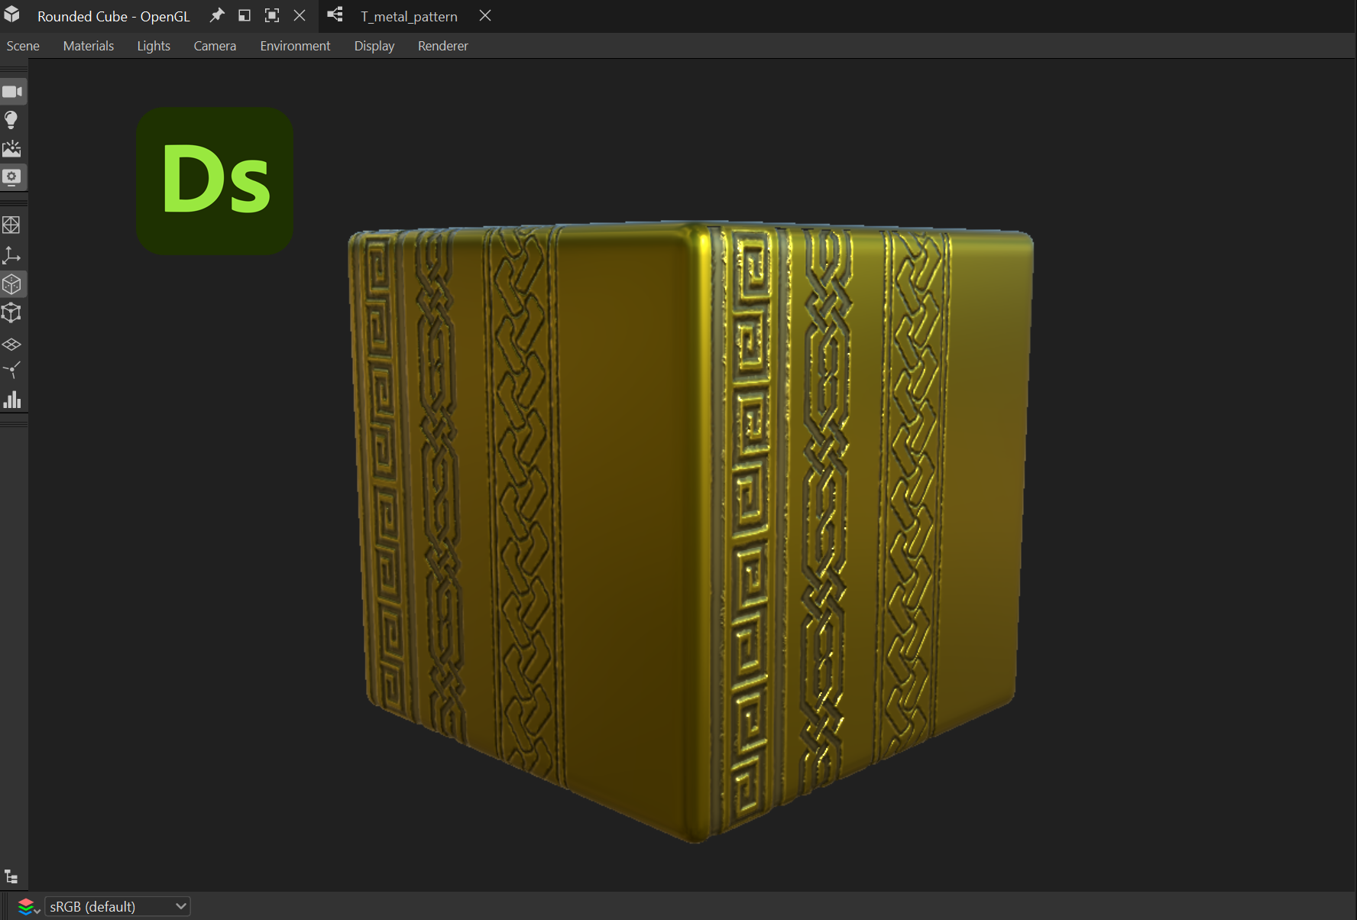Screen dimensions: 1357x920
Task: Select the light bulb tool icon
Action: click(x=11, y=120)
